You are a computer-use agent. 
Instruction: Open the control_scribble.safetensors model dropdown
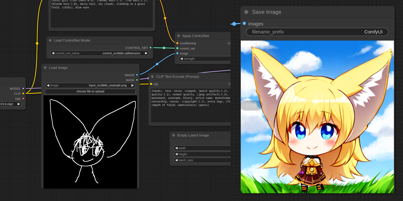point(100,53)
